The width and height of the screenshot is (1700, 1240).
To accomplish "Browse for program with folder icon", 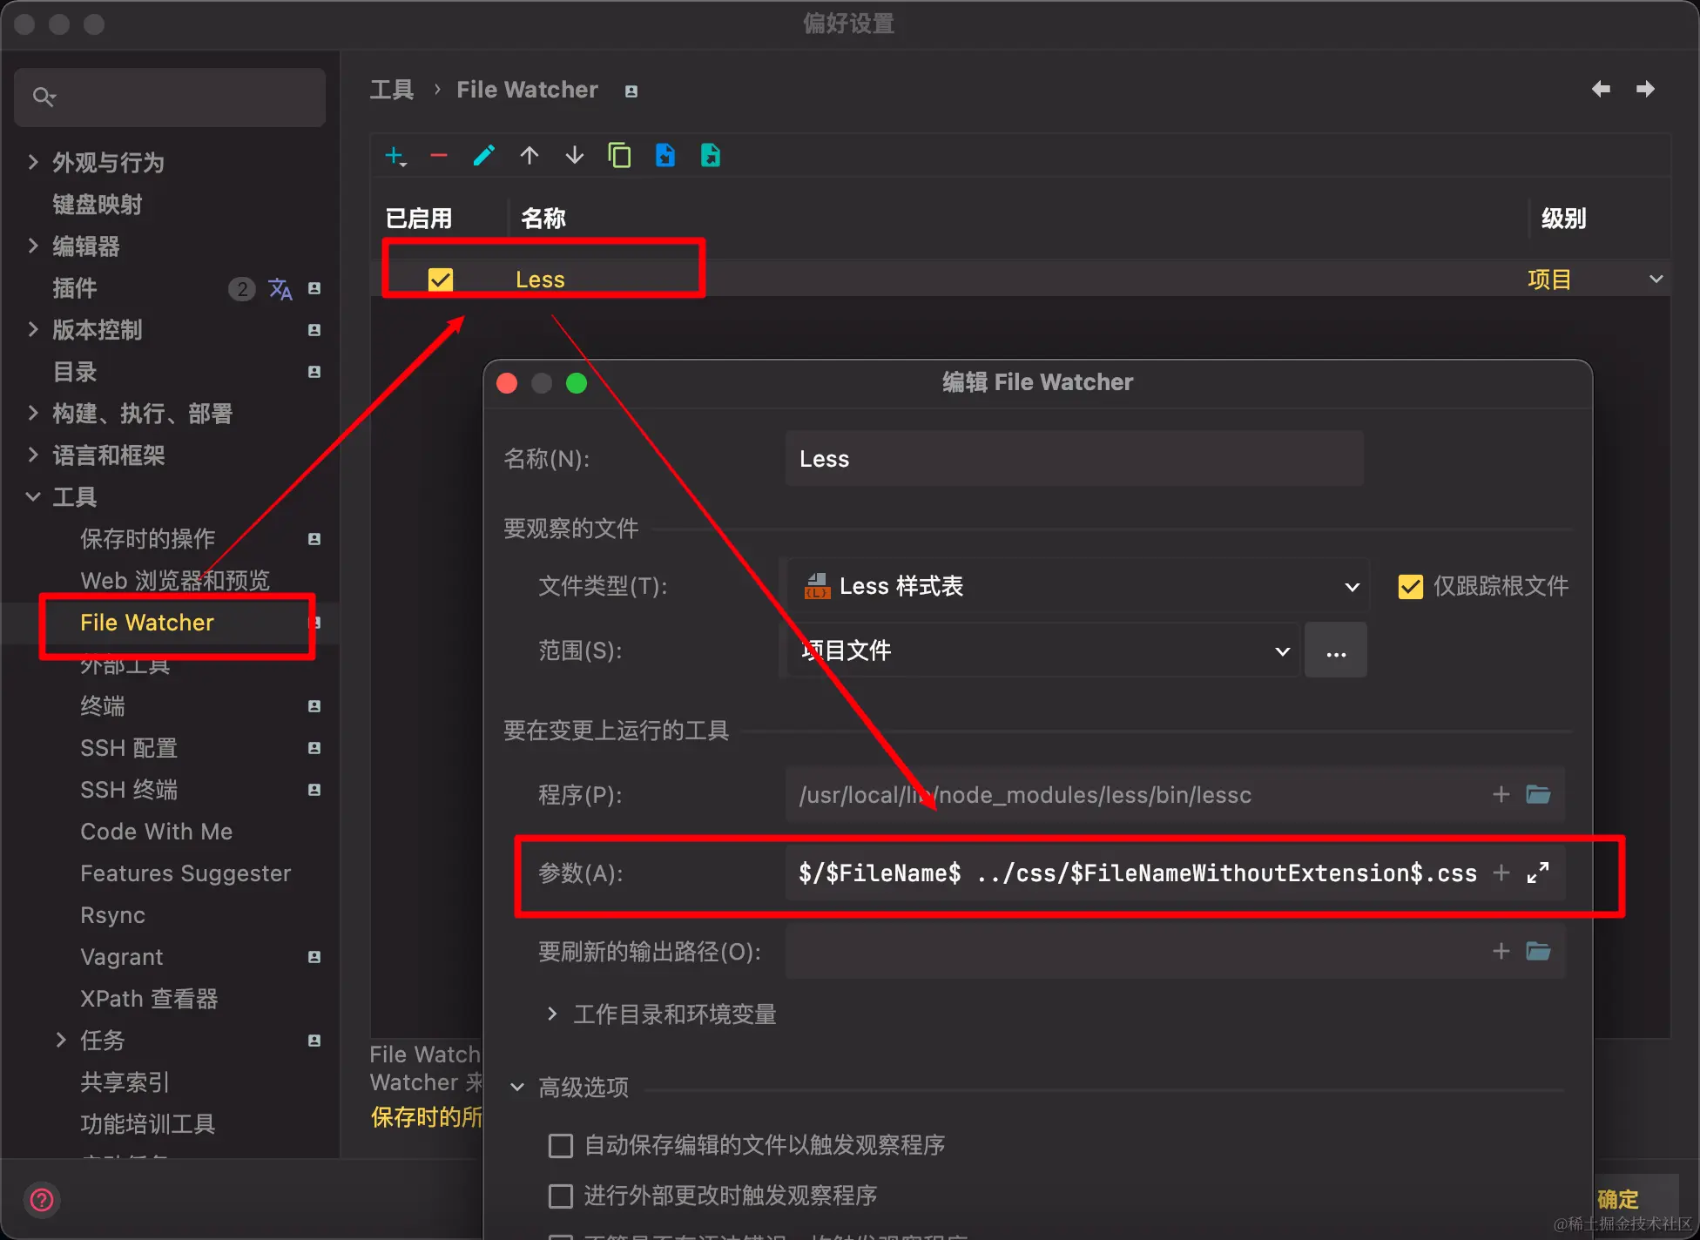I will coord(1538,794).
